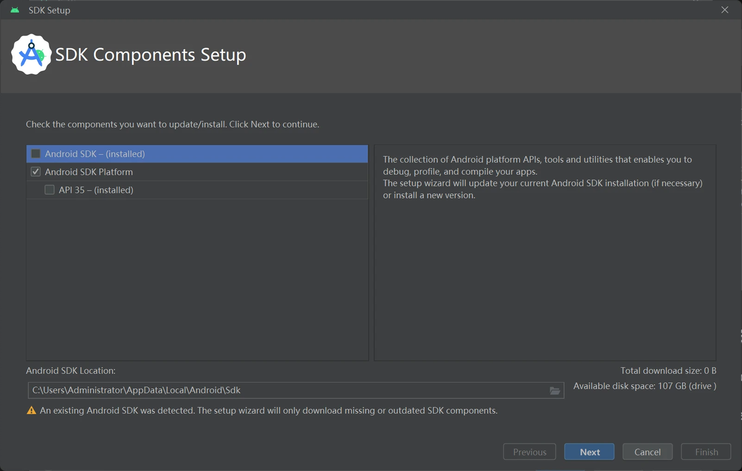Toggle the Android SDK checkbox

pos(36,154)
